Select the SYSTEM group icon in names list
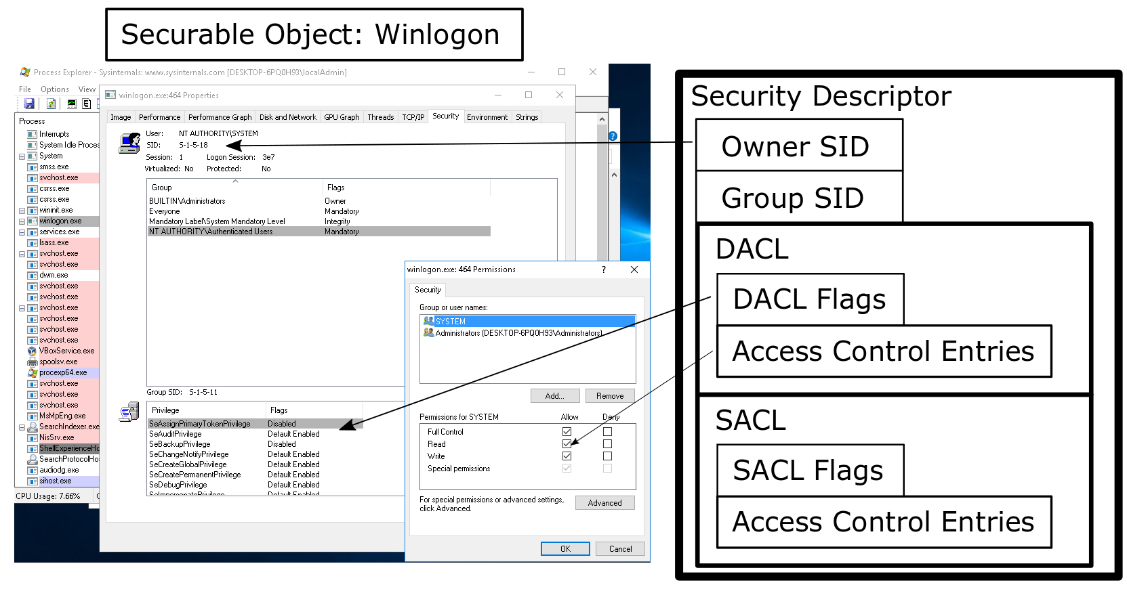Viewport: 1127px width, 589px height. [x=428, y=321]
